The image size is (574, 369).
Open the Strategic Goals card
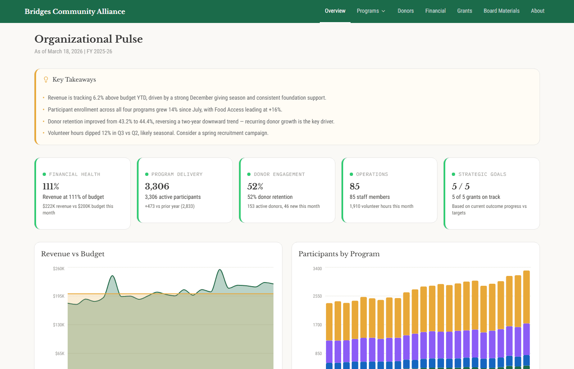(492, 194)
